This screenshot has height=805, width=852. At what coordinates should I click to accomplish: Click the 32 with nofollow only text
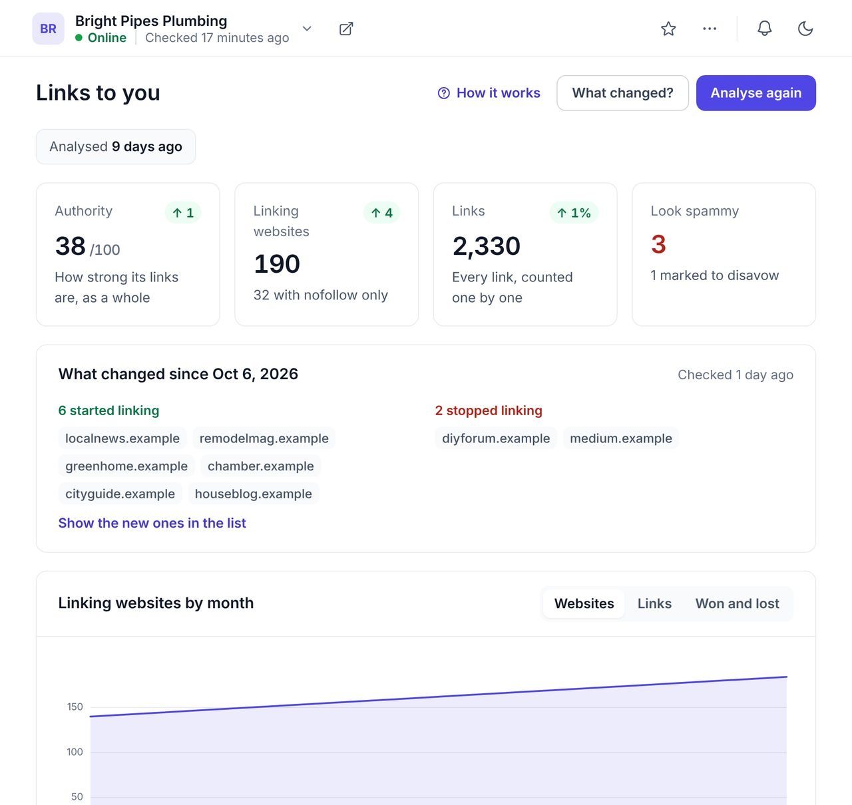[x=321, y=295]
